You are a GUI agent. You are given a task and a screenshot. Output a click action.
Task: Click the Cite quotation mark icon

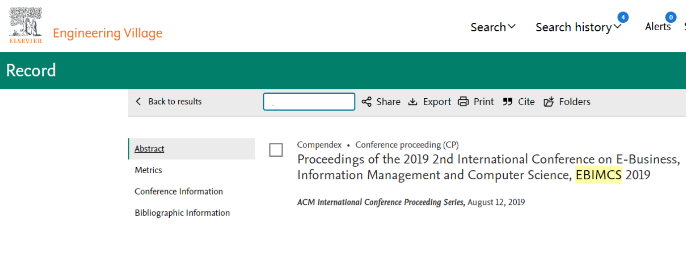[507, 102]
